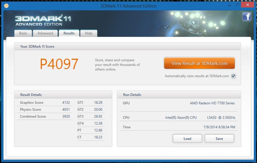The image size is (257, 163).
Task: Click View Result at 3DMark.com button
Action: 199,63
